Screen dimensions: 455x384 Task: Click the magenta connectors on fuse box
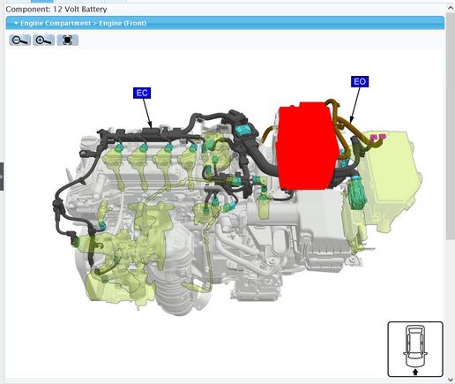point(378,137)
